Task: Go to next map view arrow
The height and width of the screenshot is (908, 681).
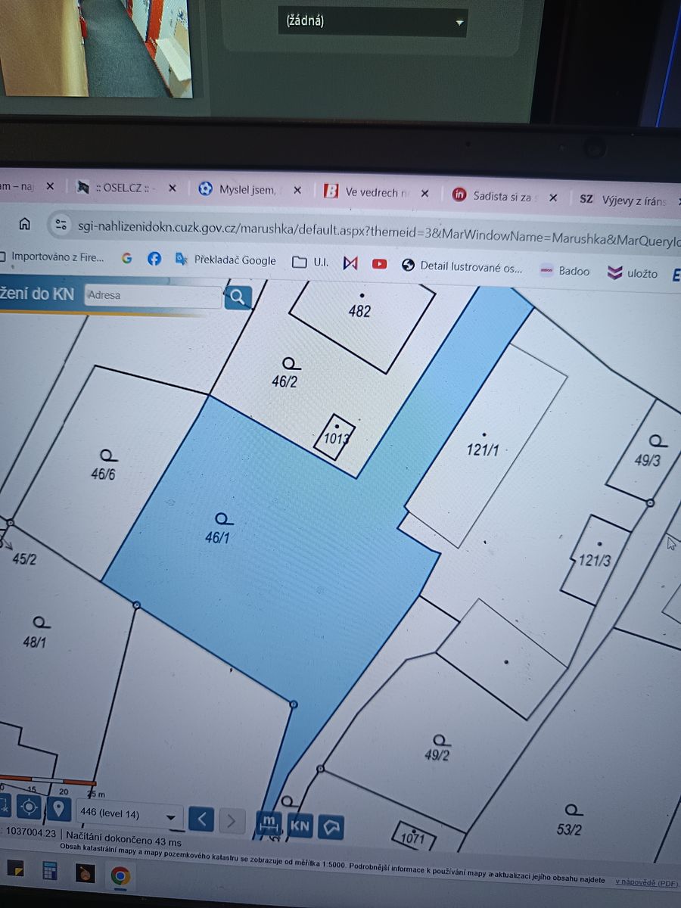Action: coord(232,820)
